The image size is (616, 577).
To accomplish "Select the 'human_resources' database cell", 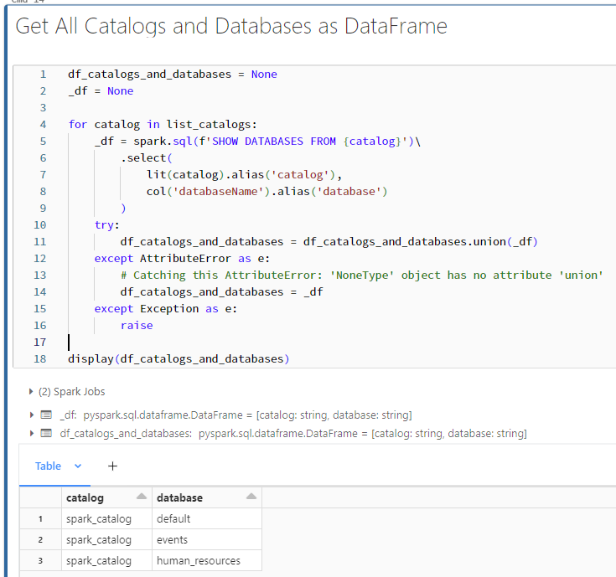I will click(198, 560).
